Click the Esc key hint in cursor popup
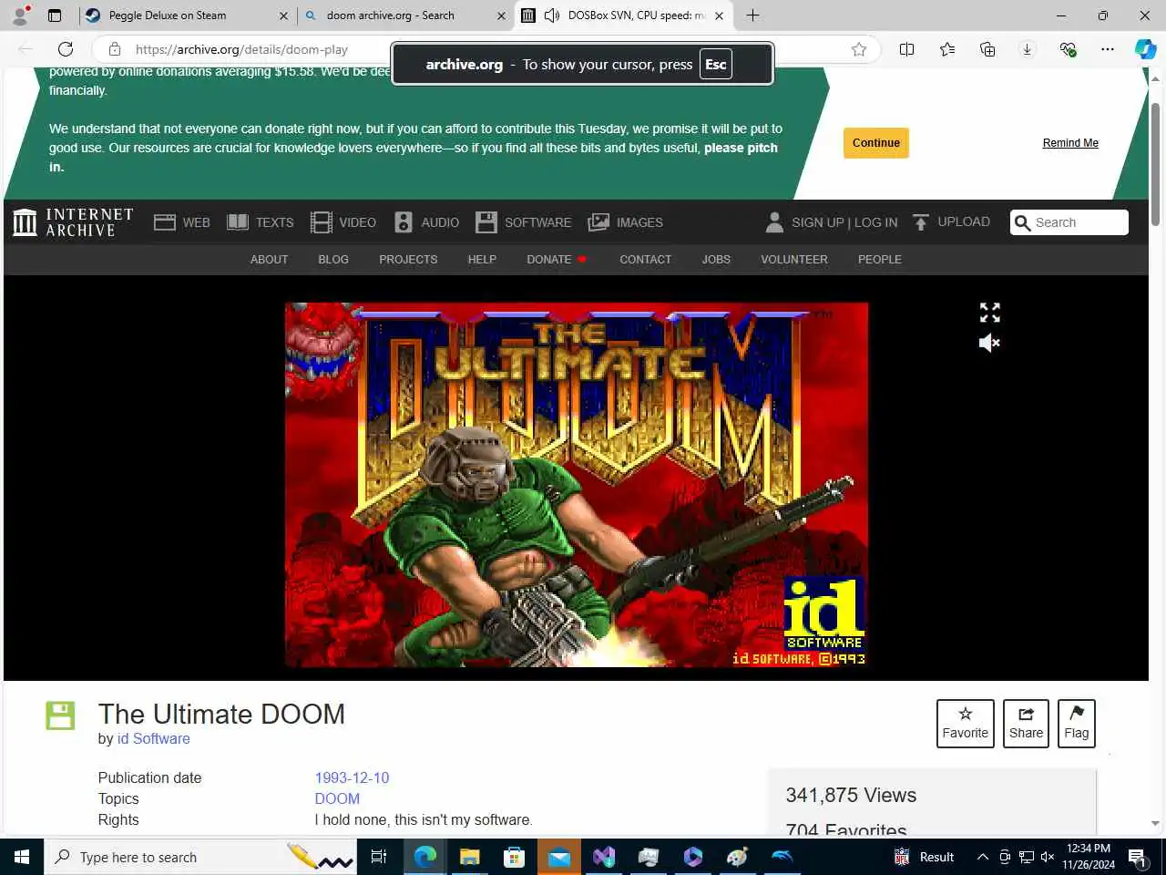Image resolution: width=1166 pixels, height=875 pixels. 716,64
